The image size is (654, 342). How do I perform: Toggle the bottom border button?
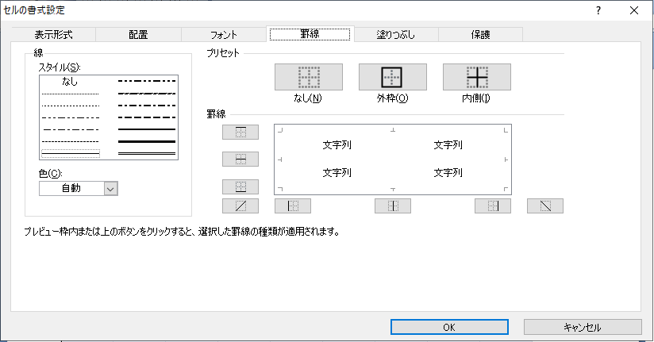[x=240, y=186]
